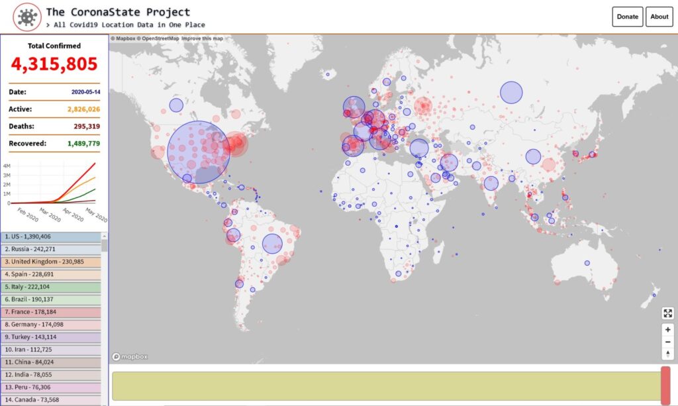Click the yellow date timeline bar
This screenshot has width=678, height=406.
(x=384, y=385)
